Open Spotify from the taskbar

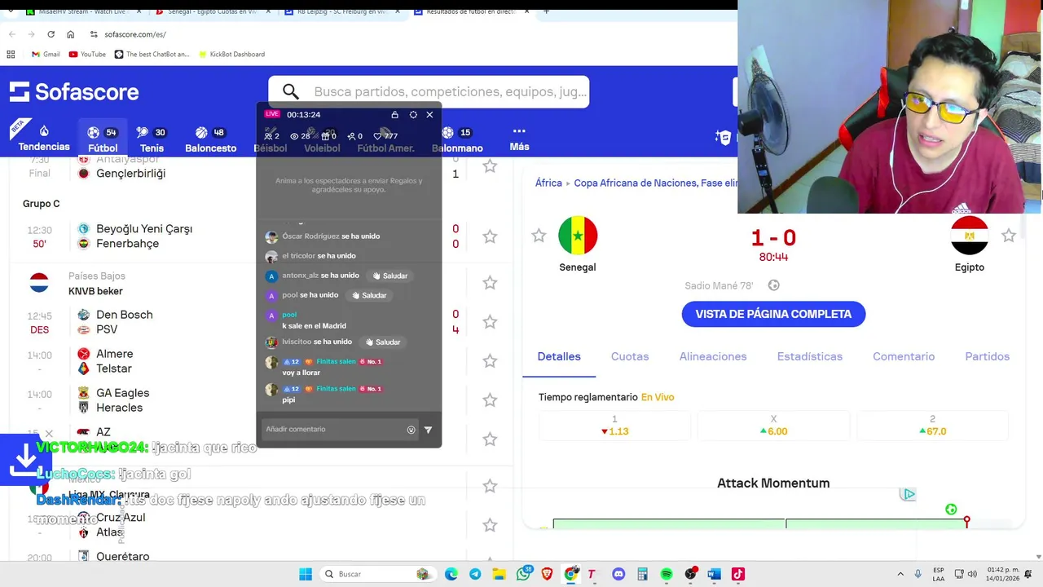point(667,574)
